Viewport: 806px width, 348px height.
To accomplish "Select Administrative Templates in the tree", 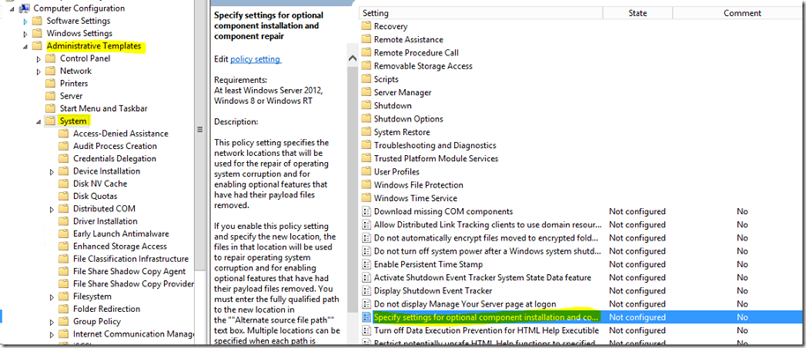I will pyautogui.click(x=93, y=46).
